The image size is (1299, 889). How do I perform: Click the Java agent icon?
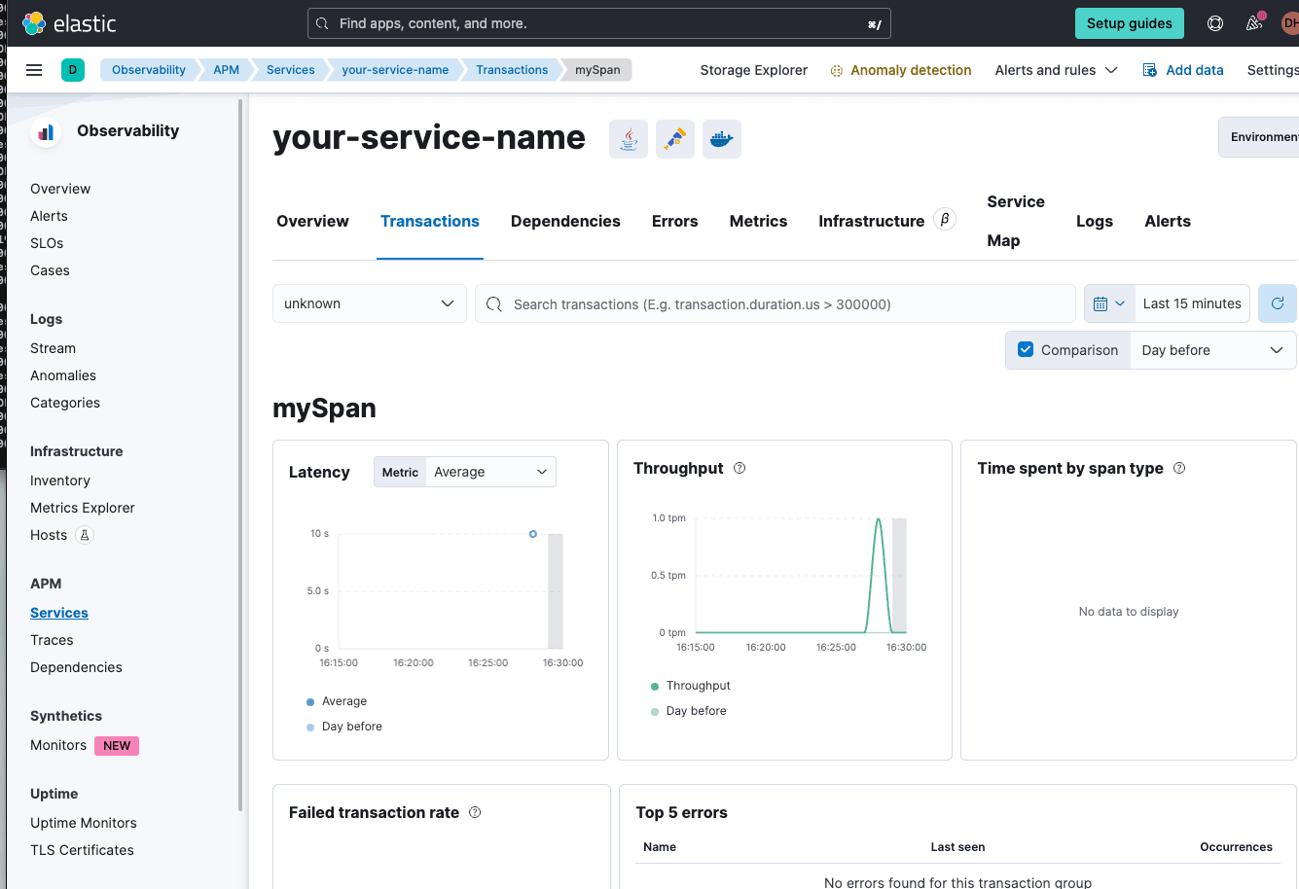[x=629, y=139]
